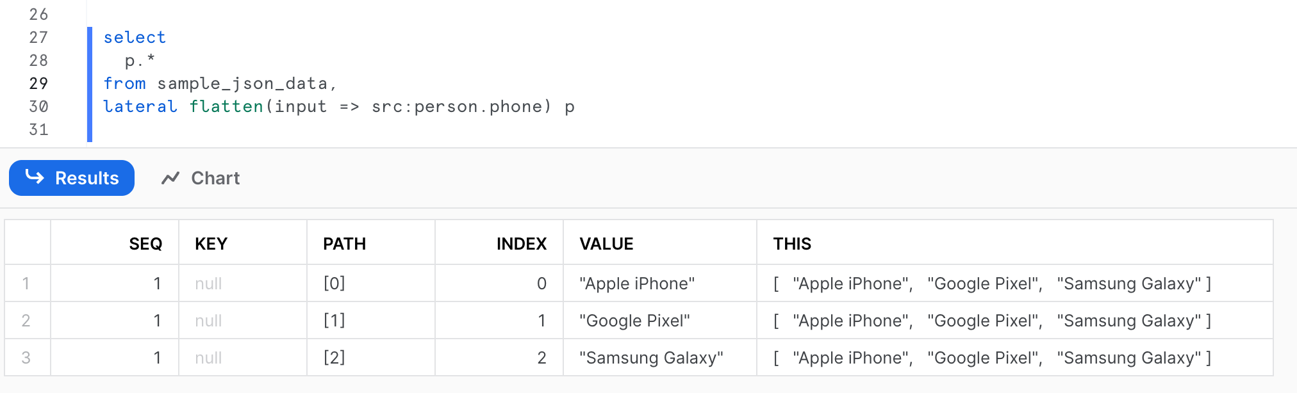Select the PATH column header
The image size is (1297, 393).
(x=344, y=244)
